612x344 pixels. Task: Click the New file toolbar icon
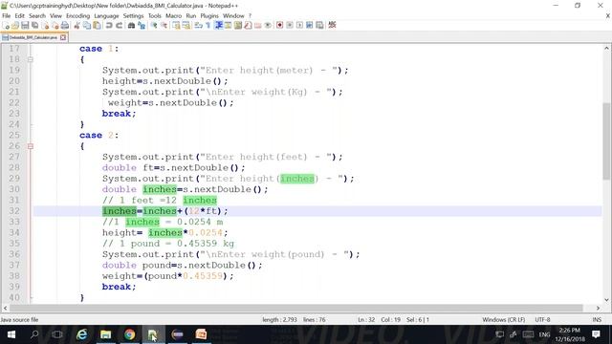click(6, 26)
